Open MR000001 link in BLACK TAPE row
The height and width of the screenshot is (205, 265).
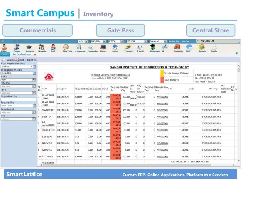coord(162,110)
